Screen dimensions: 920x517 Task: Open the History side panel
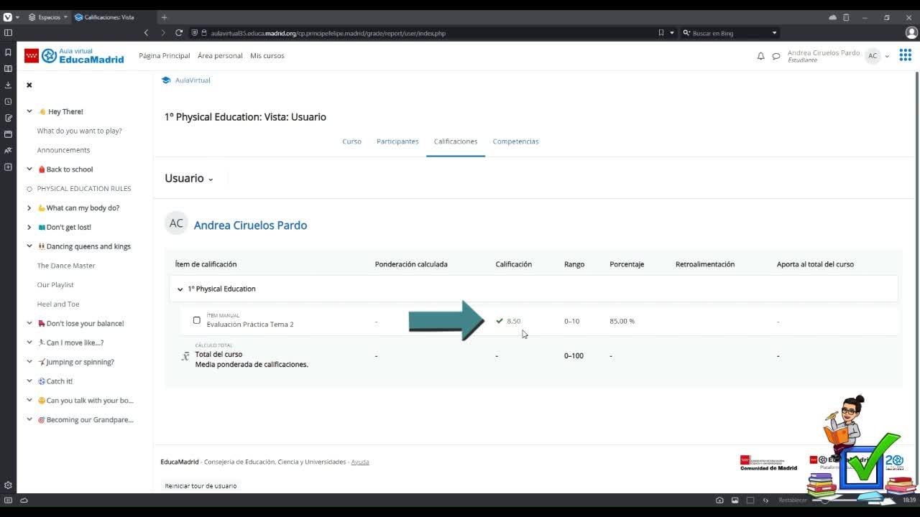(8, 101)
